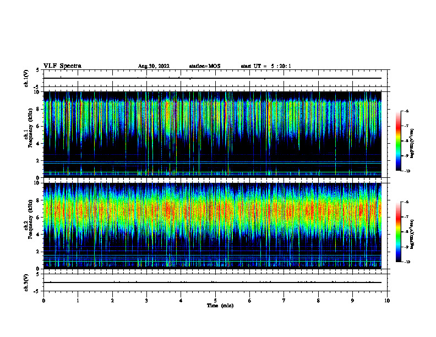Click the ch.1 voltage waveform trace panel
Screen dimensions: 436x337
point(215,78)
